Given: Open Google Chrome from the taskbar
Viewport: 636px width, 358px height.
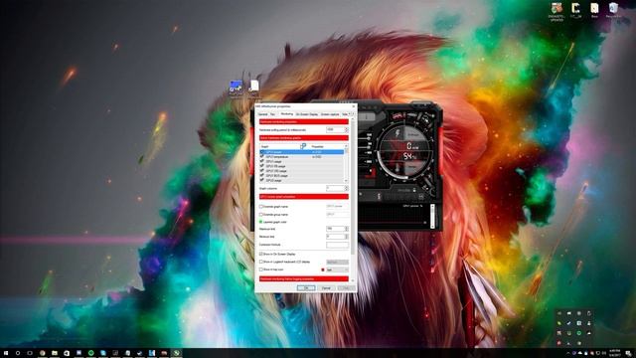Looking at the screenshot, I should coord(42,353).
